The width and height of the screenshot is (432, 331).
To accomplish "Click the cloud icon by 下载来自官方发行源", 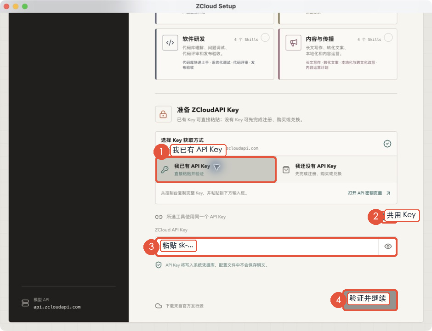I will [x=159, y=306].
